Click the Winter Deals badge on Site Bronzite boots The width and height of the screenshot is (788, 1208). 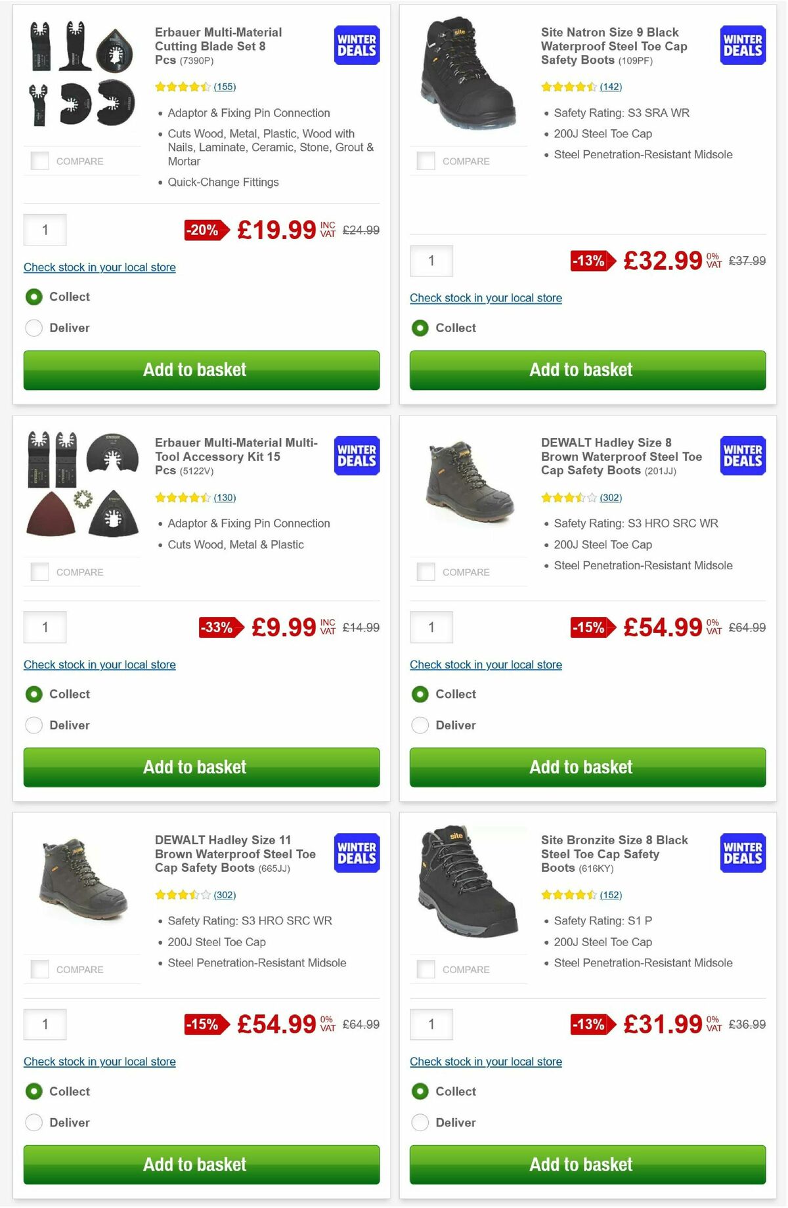point(742,853)
